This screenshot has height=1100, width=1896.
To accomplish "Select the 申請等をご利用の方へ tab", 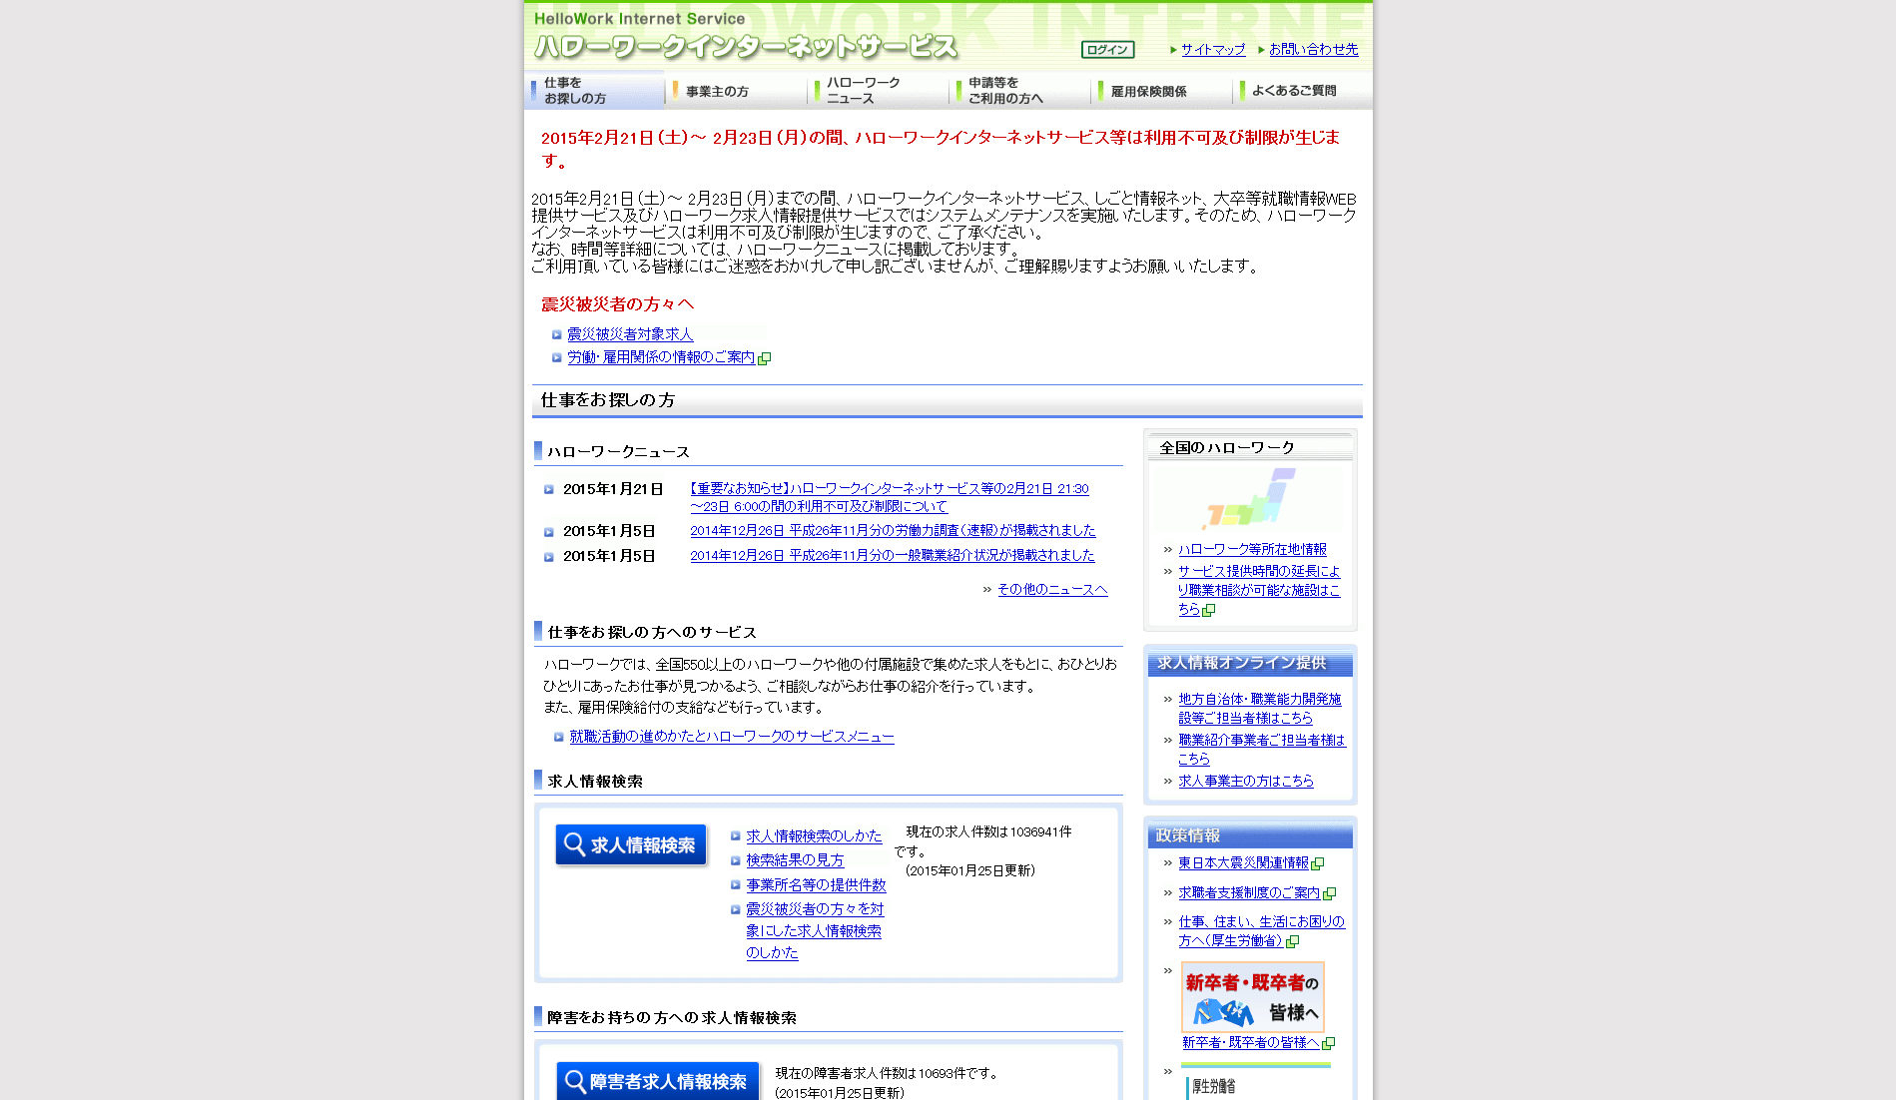I will pos(1020,91).
